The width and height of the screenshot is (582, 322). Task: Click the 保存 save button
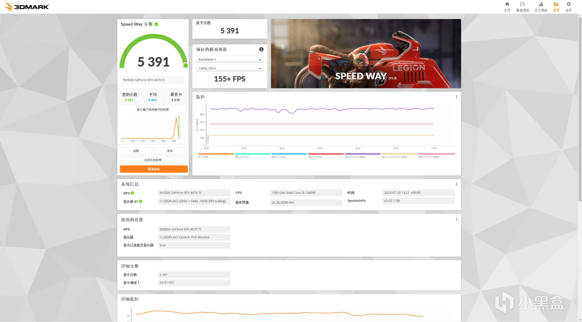pos(170,151)
